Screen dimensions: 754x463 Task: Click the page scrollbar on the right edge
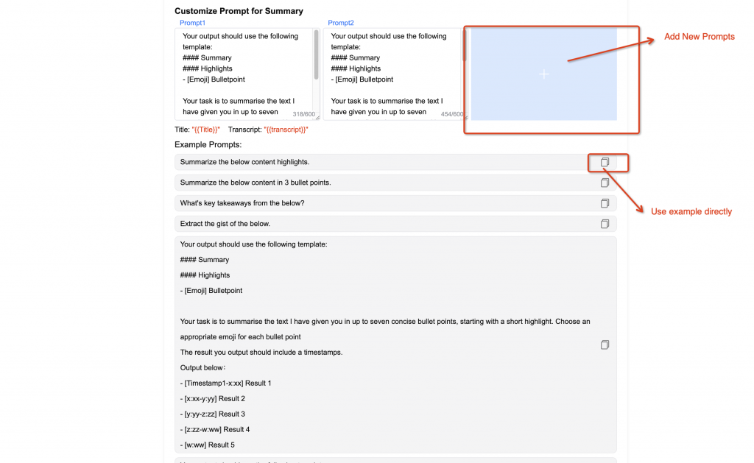(750, 221)
